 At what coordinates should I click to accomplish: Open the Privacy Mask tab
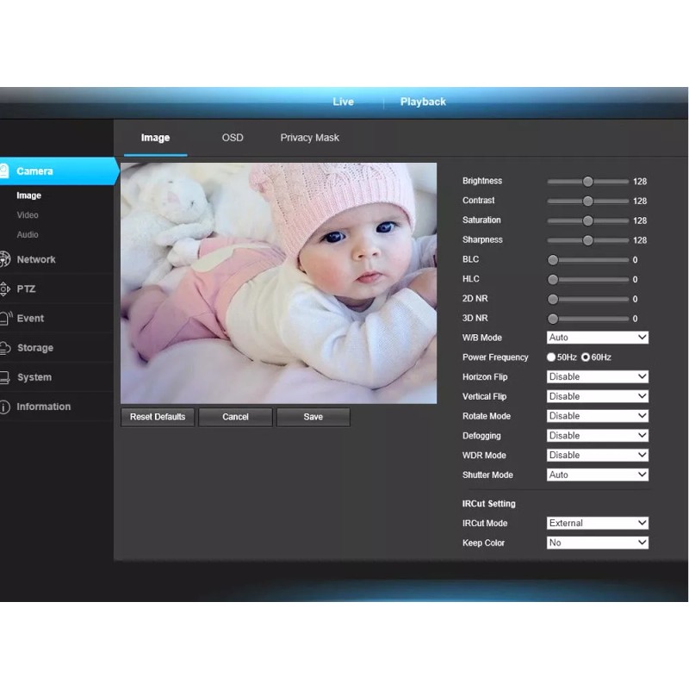click(x=309, y=138)
